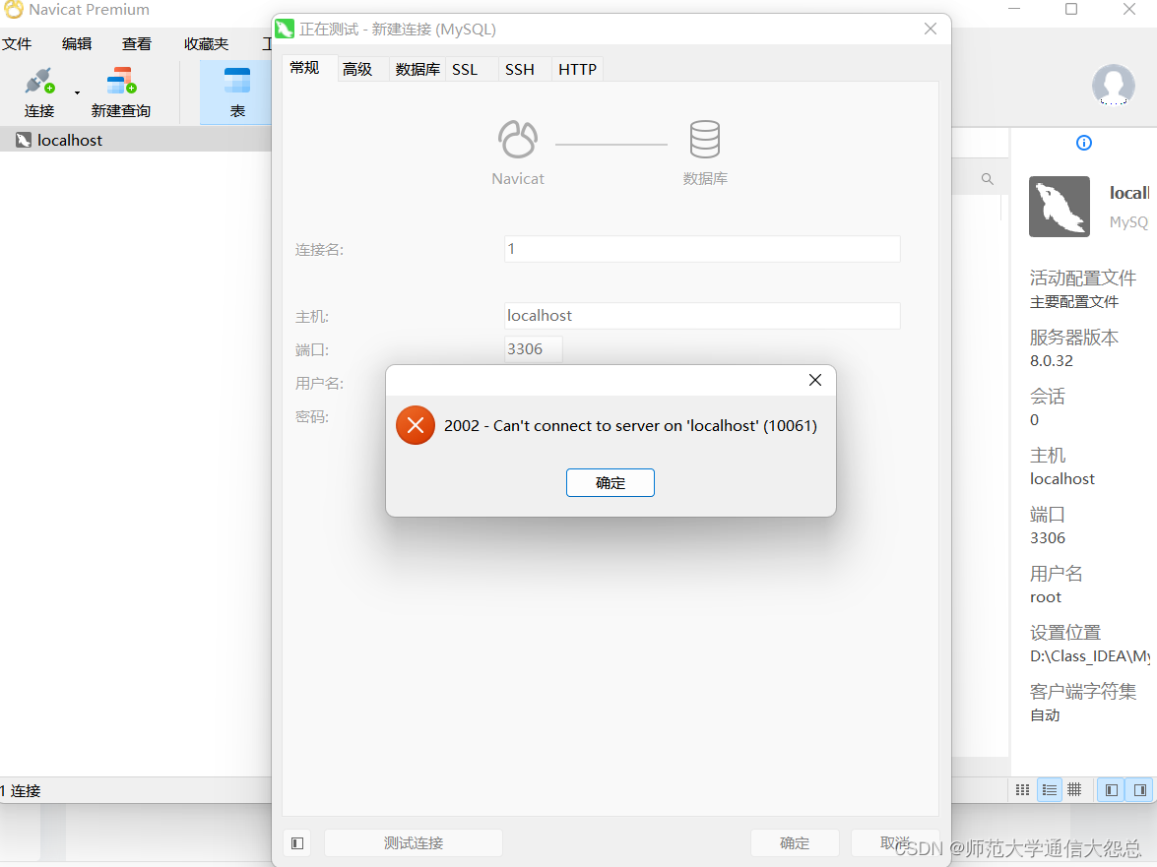Screen dimensions: 1157x867
Task: Close the new connection dialog window
Action: tap(931, 29)
